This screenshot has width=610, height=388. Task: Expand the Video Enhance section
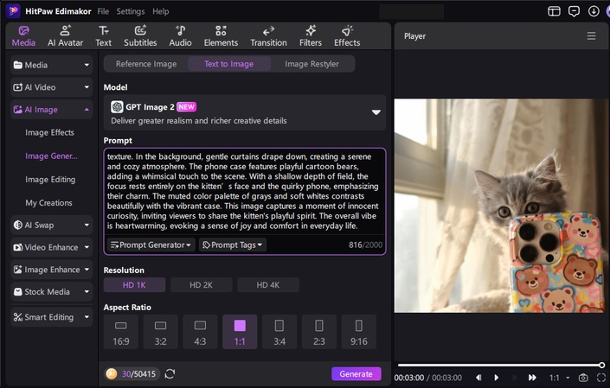click(52, 247)
